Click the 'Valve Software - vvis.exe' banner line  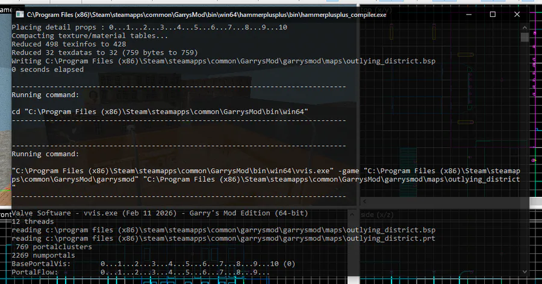coord(160,213)
